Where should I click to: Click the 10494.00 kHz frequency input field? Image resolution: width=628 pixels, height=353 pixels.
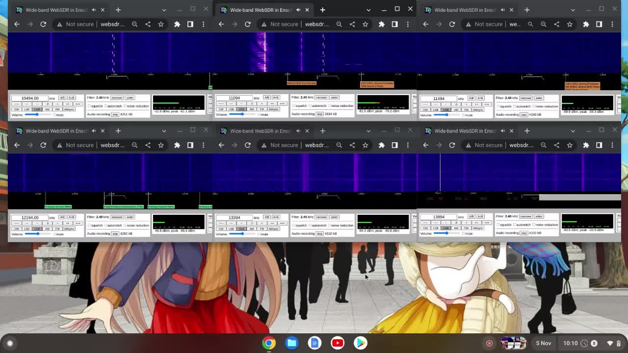29,98
